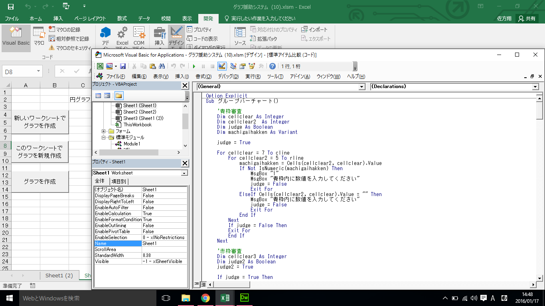This screenshot has width=545, height=306.
Task: Click the 新しいワークシートでグラフを作成 button
Action: [x=40, y=122]
